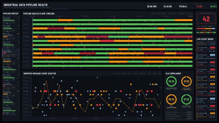This screenshot has height=123, width=219.
Task: Click the 97.59 Retry Budget gauge
Action: coord(187,99)
